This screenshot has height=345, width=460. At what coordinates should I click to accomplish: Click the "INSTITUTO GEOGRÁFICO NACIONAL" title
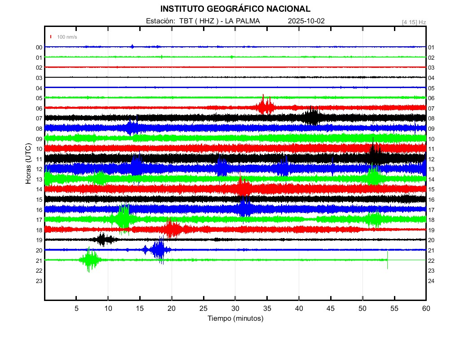tap(235, 9)
